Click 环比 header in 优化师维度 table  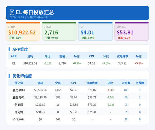click(110, 83)
